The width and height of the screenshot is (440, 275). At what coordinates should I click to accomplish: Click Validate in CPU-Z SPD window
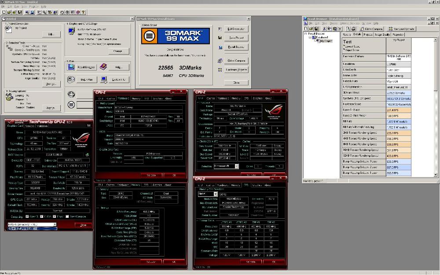(x=251, y=262)
